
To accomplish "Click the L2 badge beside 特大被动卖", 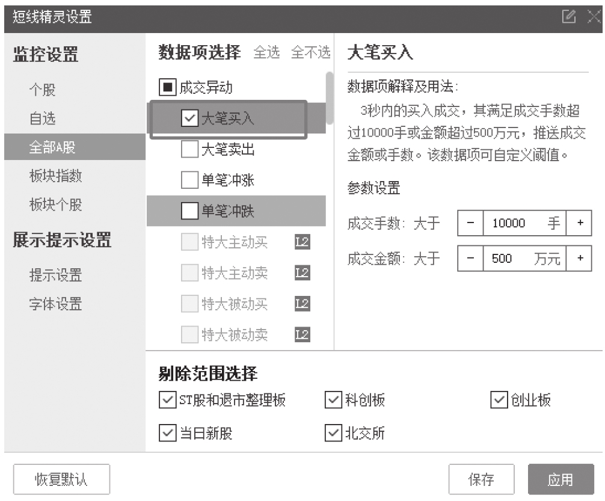I will coord(302,334).
